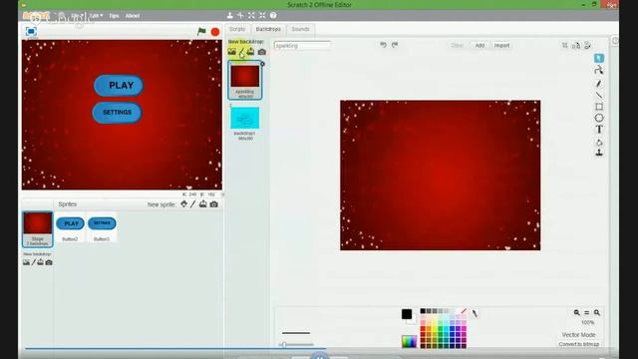The width and height of the screenshot is (638, 359).
Task: Click the PLAY button on stage
Action: click(119, 86)
